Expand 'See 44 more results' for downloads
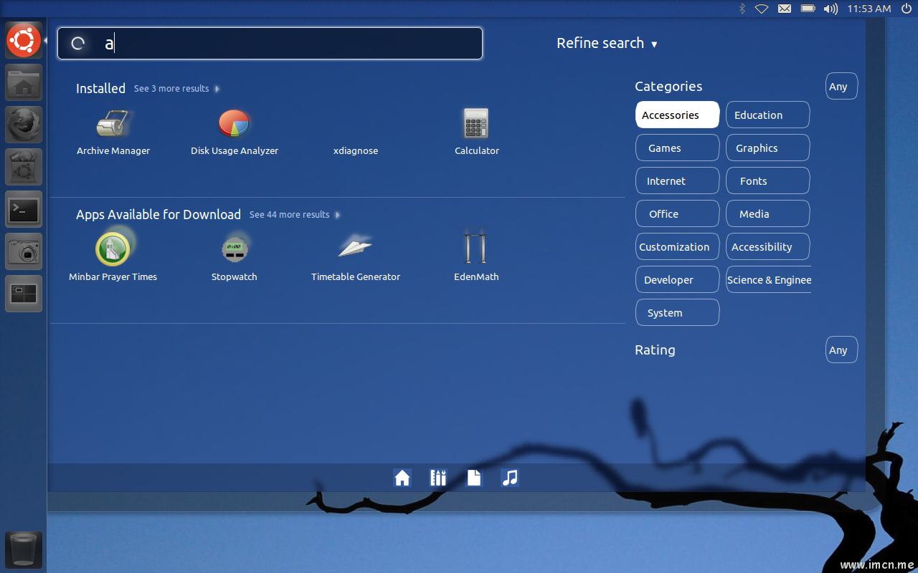The image size is (918, 573). tap(294, 215)
